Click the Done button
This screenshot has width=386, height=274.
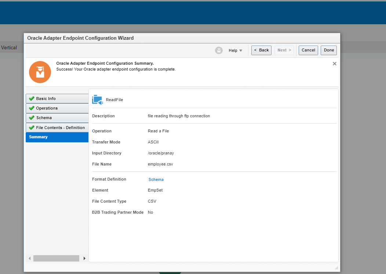coord(328,50)
